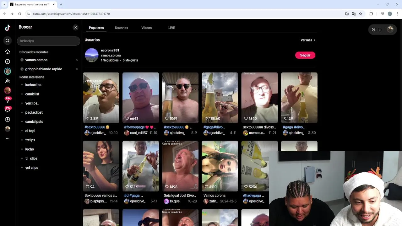Select suggestion 'lucho'

point(30,149)
